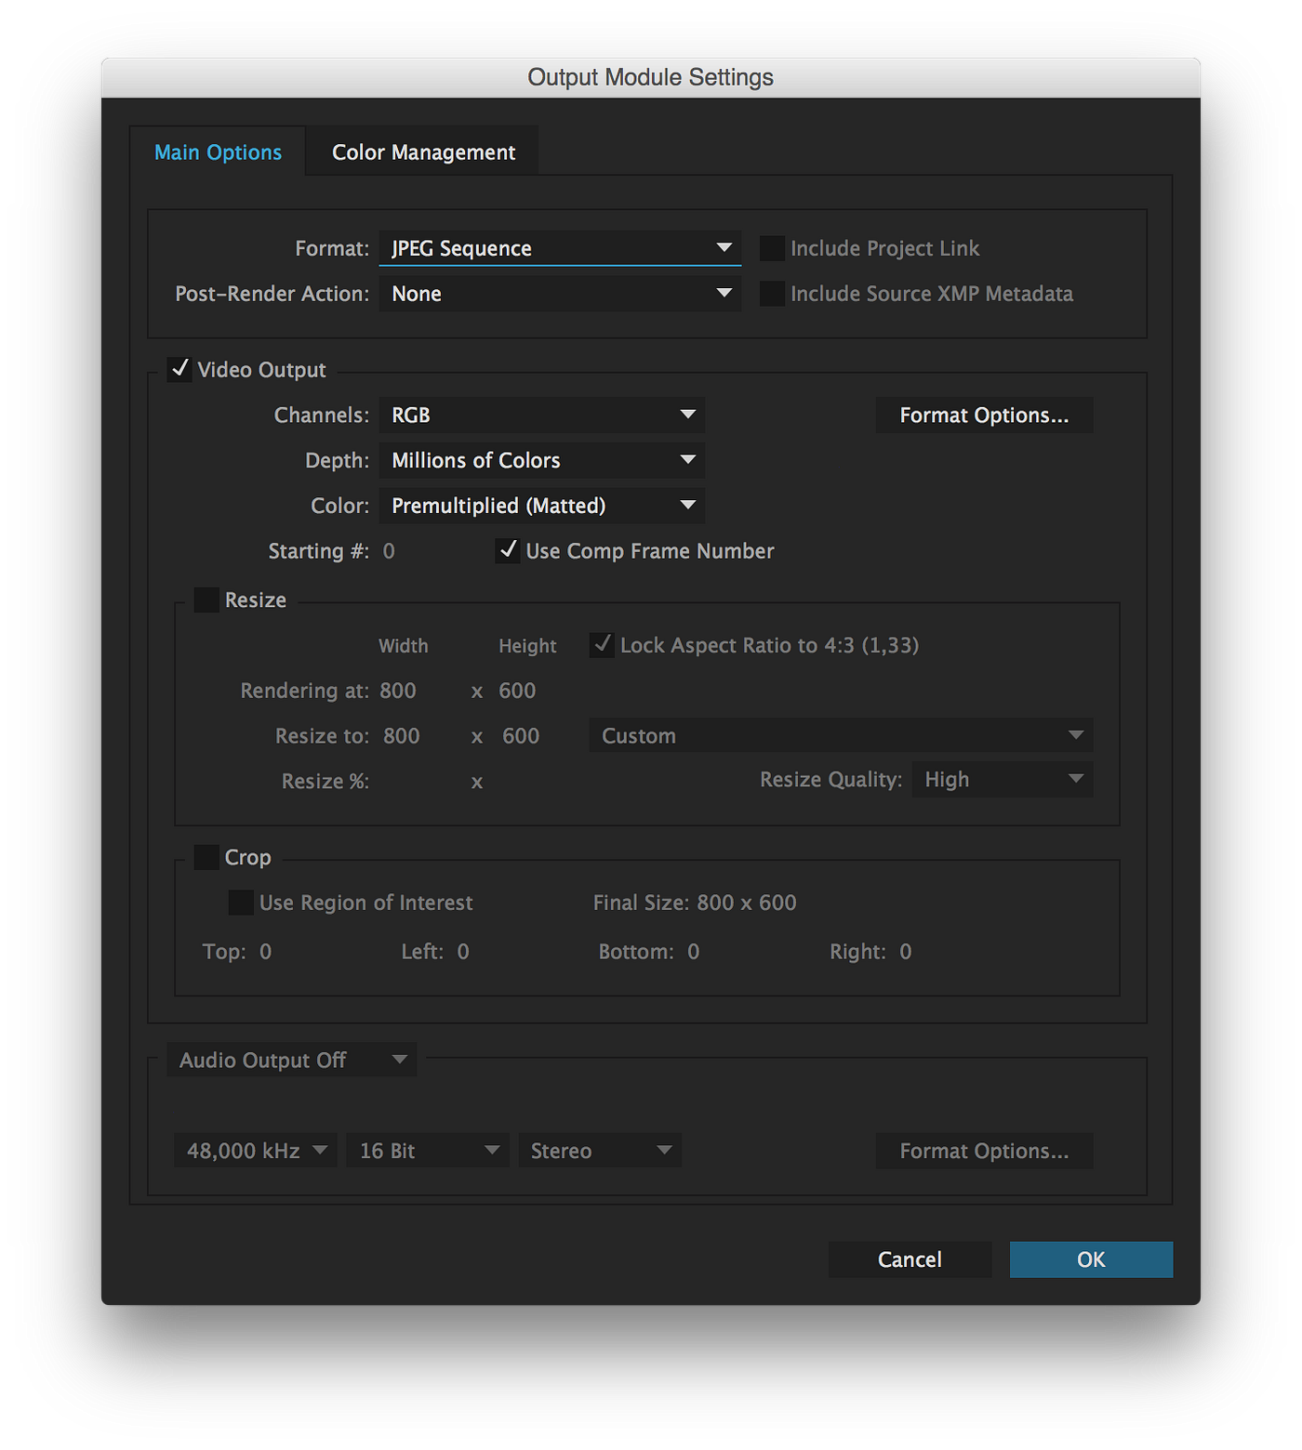
Task: Switch to the Main Options tab
Action: click(x=218, y=152)
